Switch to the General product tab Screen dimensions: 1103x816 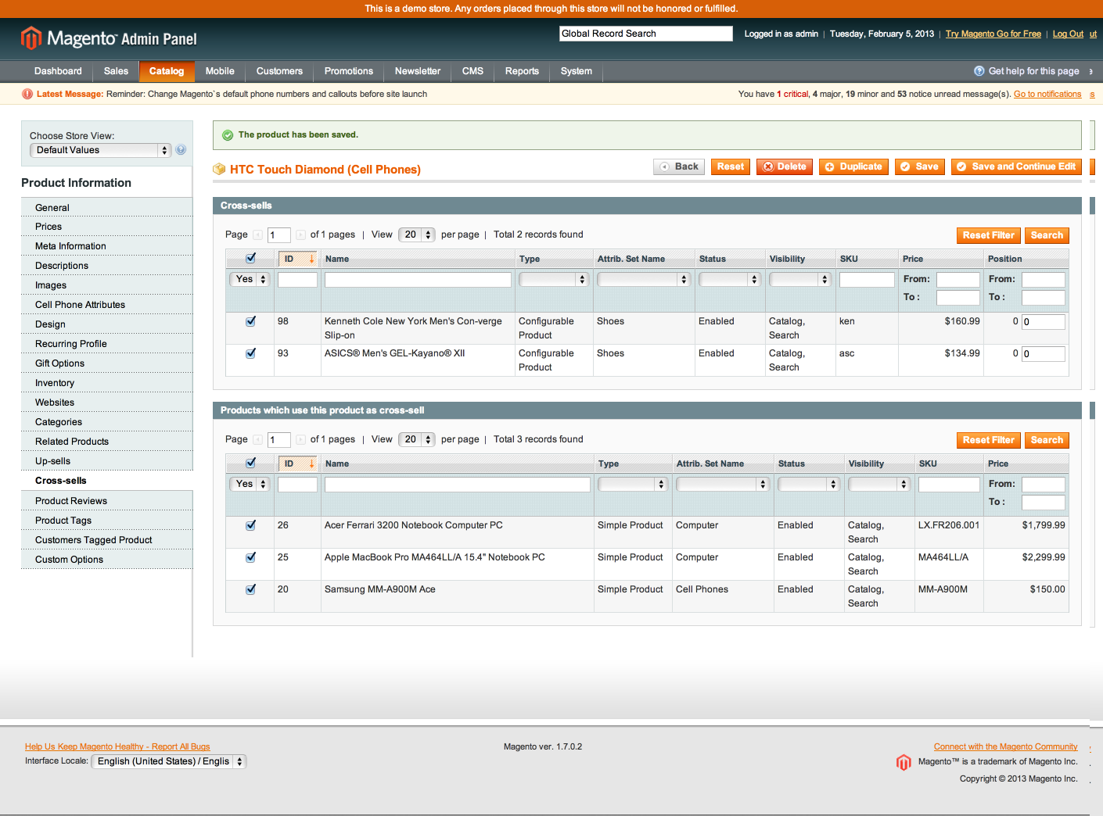[106, 207]
